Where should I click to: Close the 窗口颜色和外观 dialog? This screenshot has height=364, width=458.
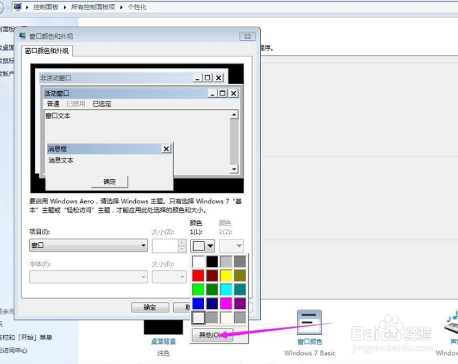(x=247, y=36)
